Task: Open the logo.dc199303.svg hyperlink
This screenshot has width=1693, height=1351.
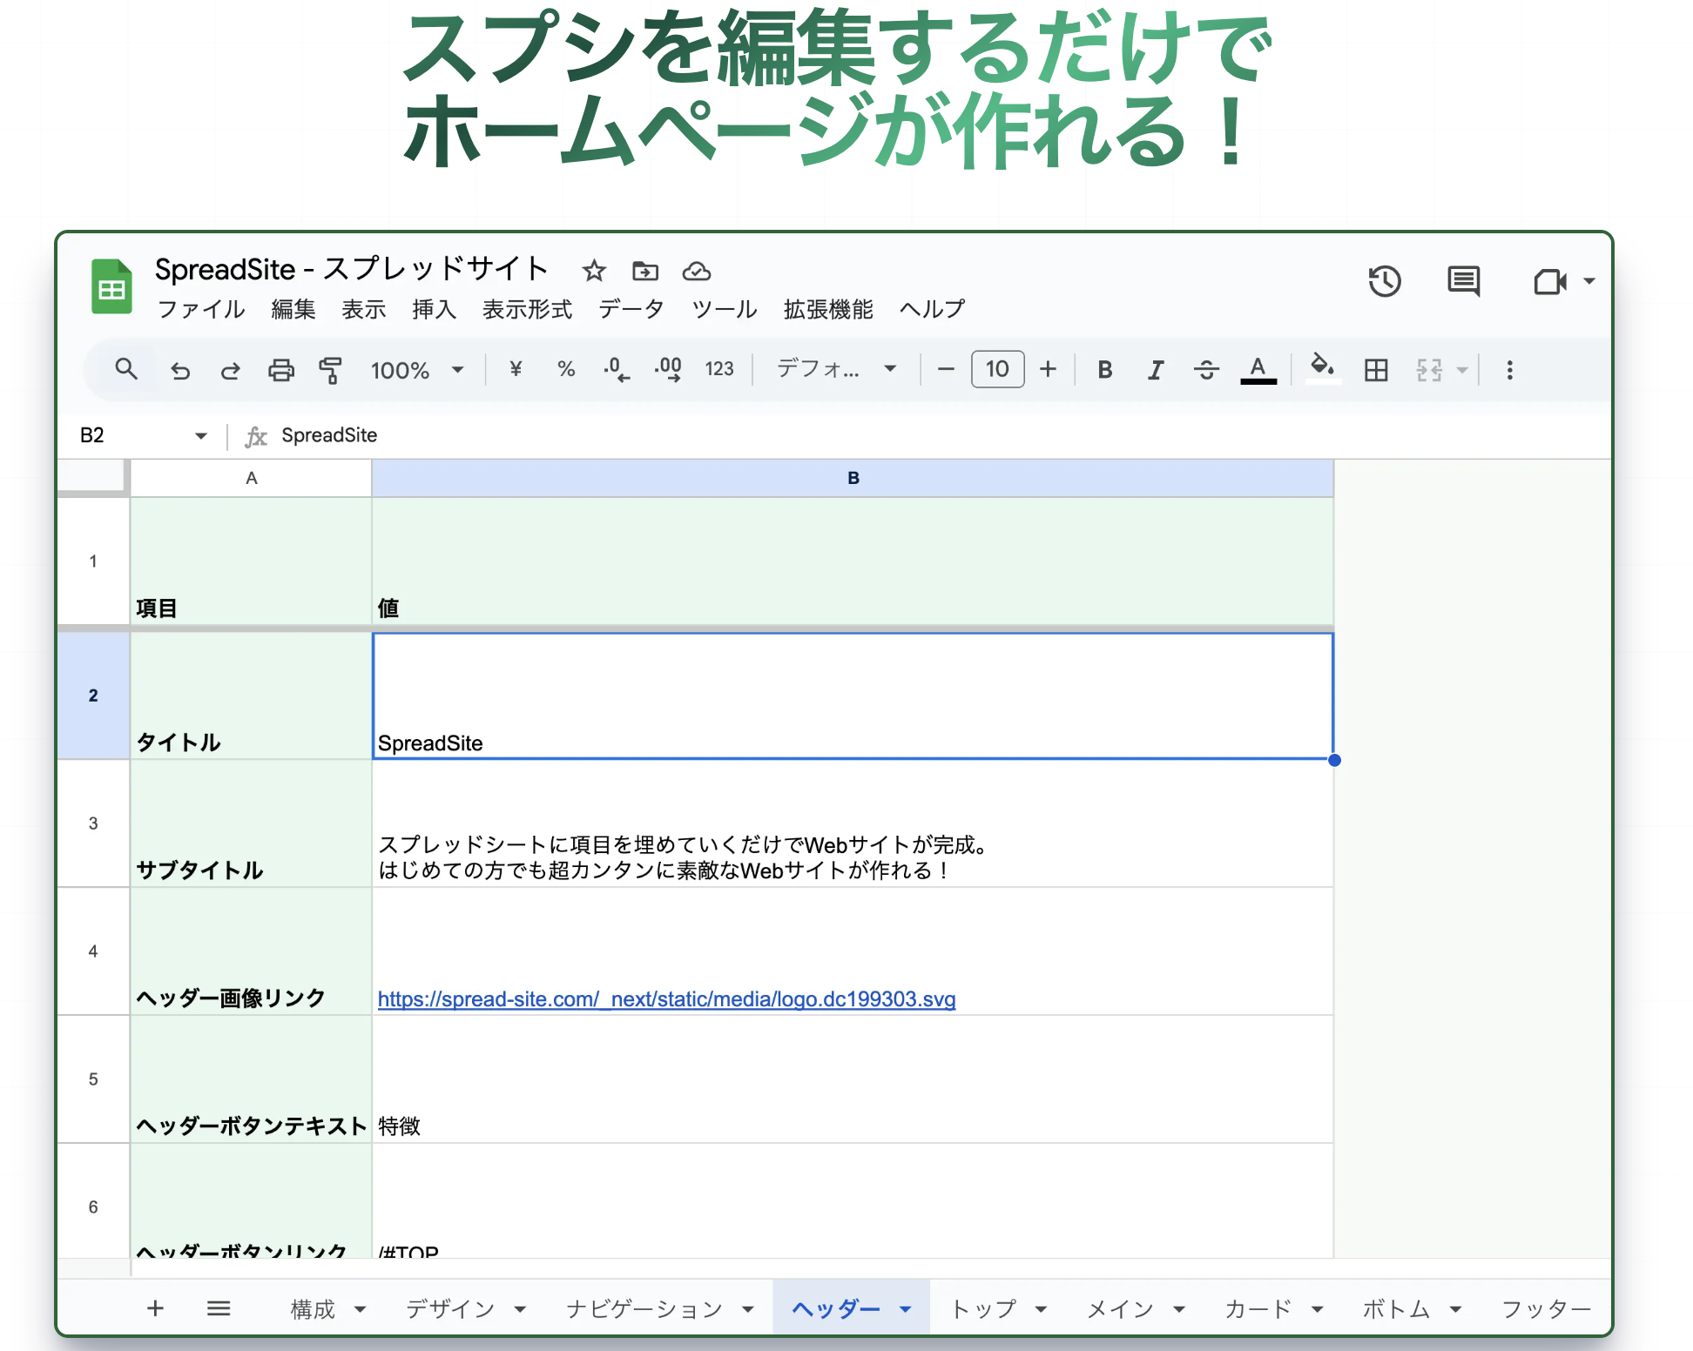Action: [666, 999]
